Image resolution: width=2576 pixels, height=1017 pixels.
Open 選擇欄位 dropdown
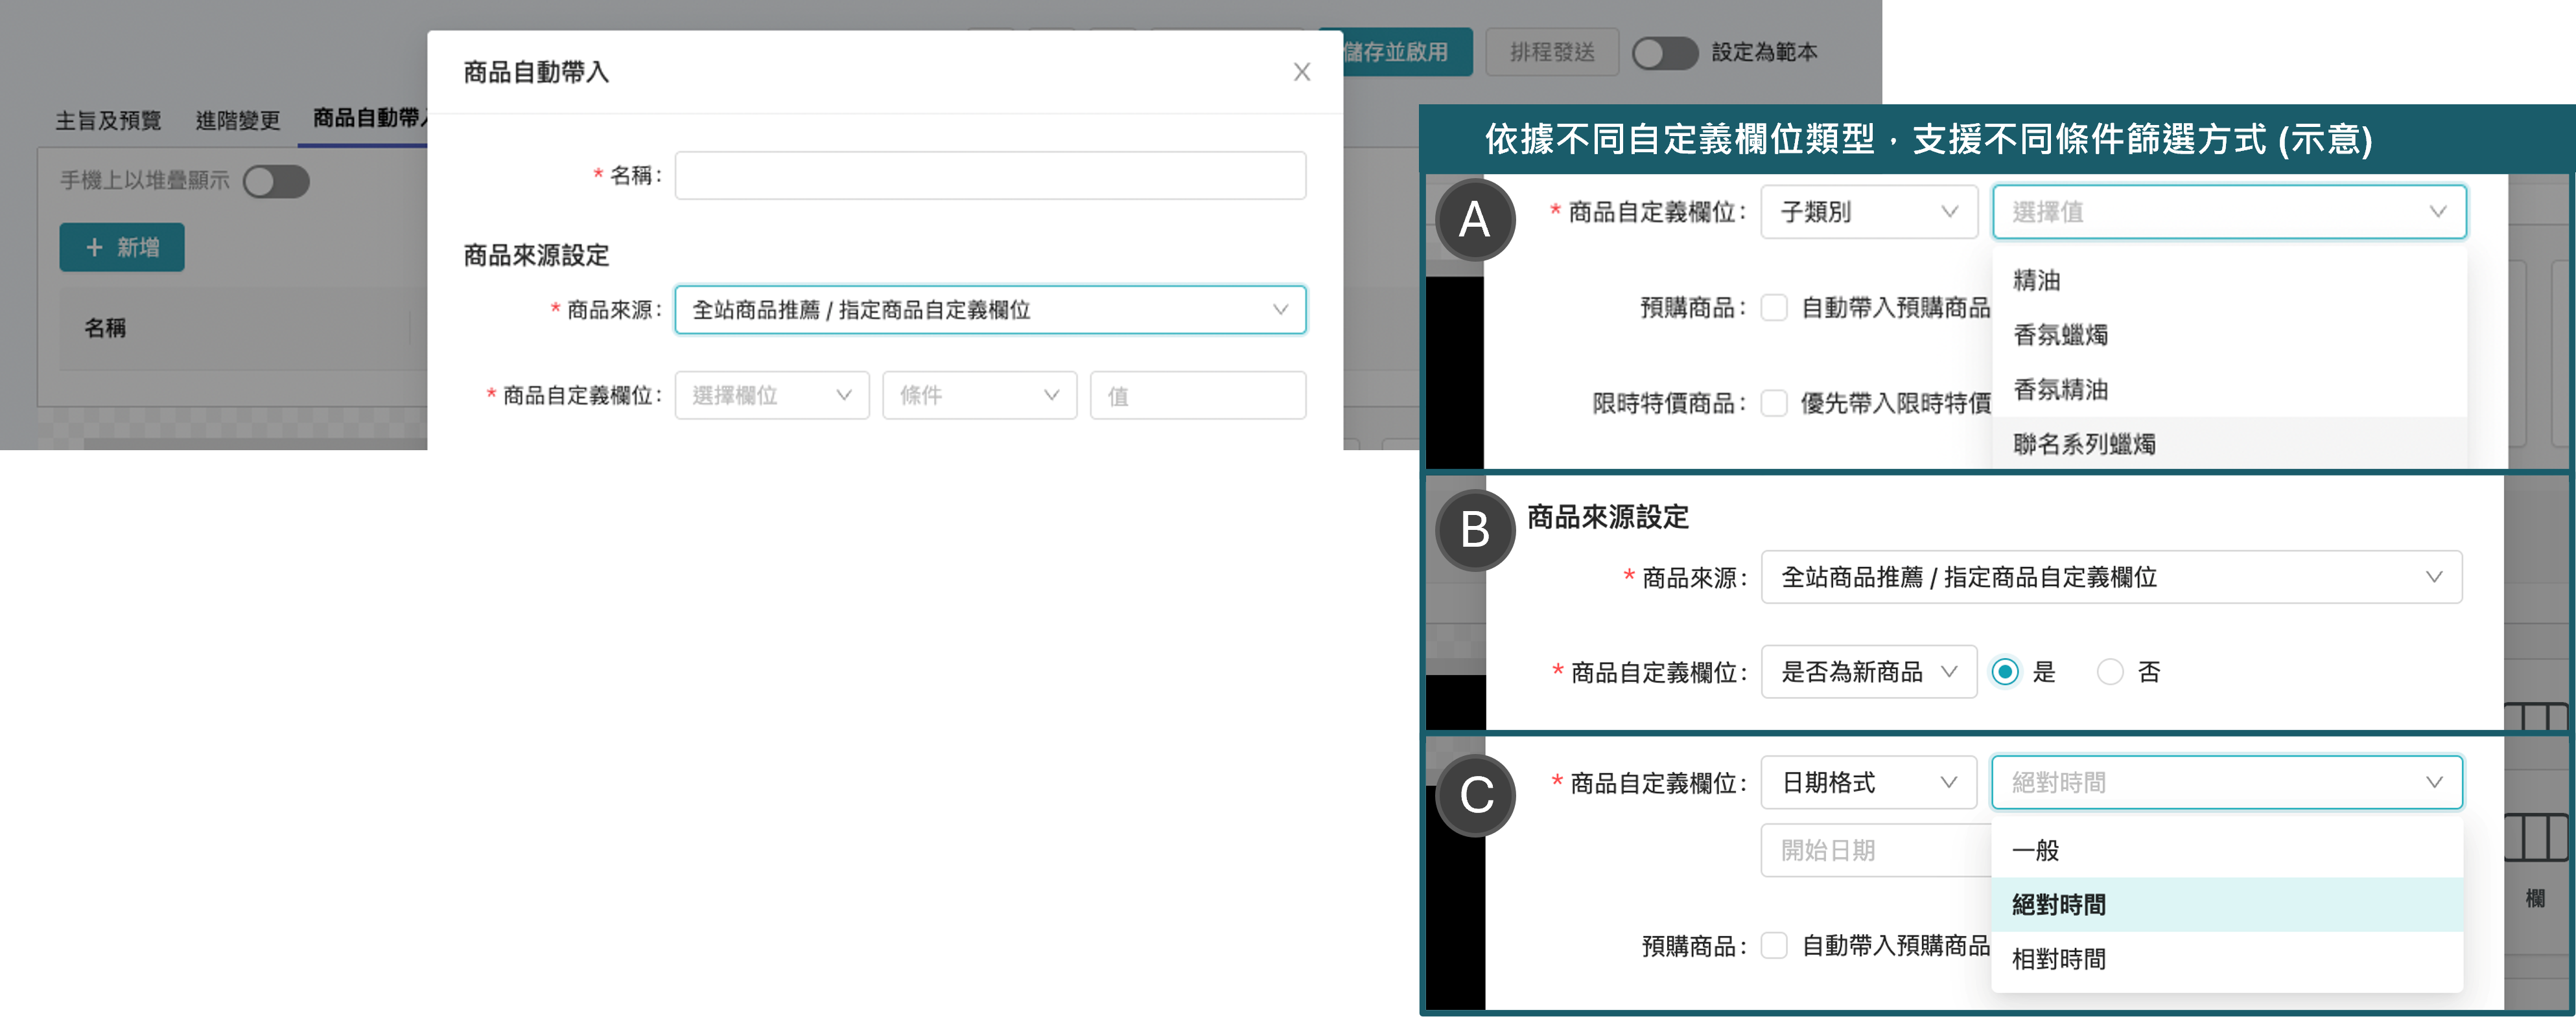coord(771,396)
